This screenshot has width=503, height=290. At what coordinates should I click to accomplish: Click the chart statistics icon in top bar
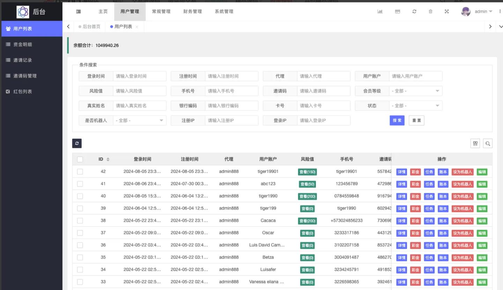pos(380,12)
